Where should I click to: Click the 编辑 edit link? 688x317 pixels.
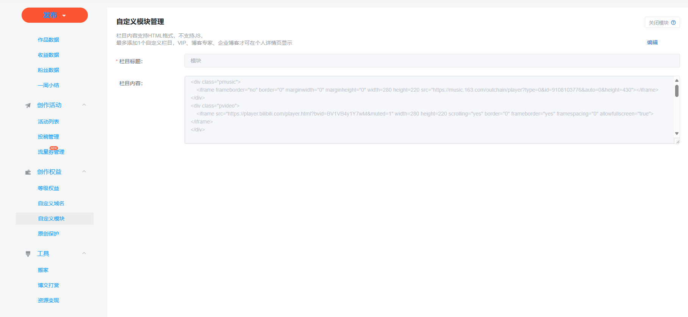(652, 42)
